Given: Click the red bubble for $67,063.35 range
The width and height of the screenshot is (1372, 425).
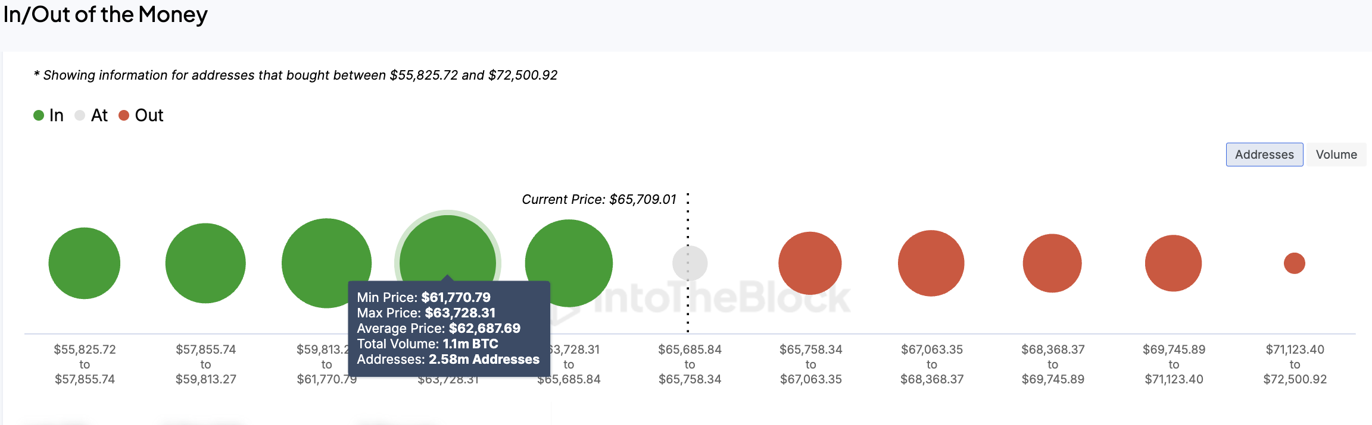Looking at the screenshot, I should (x=931, y=263).
